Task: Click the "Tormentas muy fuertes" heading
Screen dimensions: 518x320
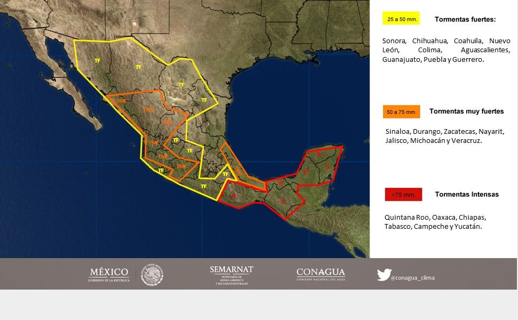Action: click(x=466, y=111)
